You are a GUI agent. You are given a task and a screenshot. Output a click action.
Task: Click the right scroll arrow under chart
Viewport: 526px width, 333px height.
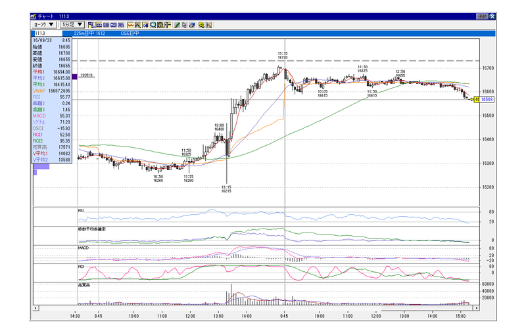476,307
